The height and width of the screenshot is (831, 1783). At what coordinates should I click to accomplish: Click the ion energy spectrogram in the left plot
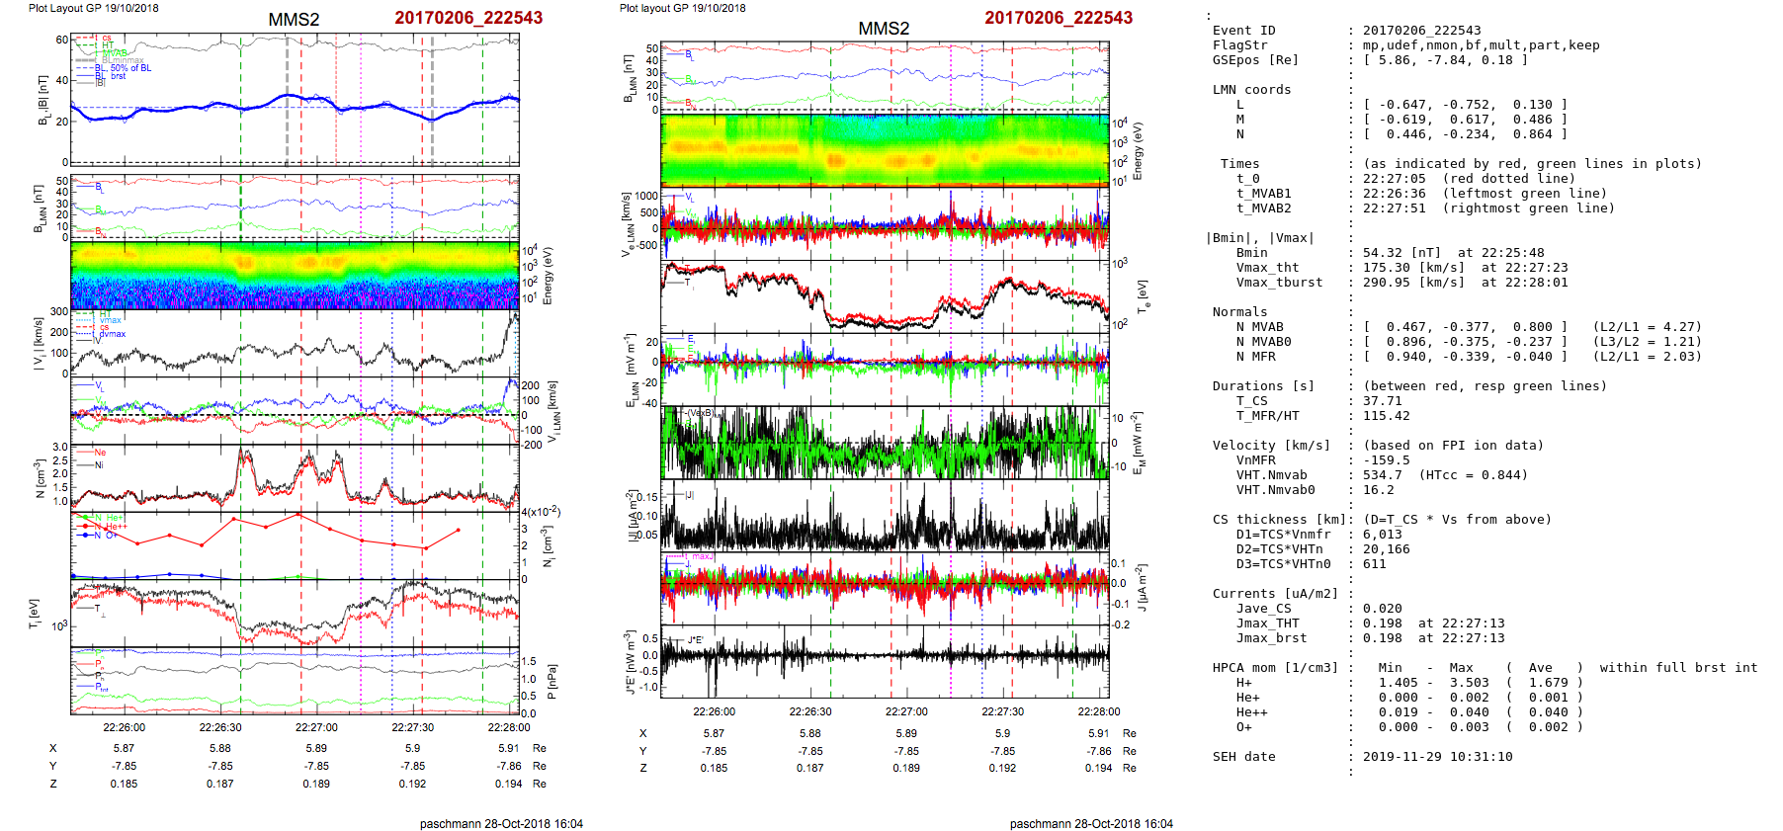click(x=295, y=275)
